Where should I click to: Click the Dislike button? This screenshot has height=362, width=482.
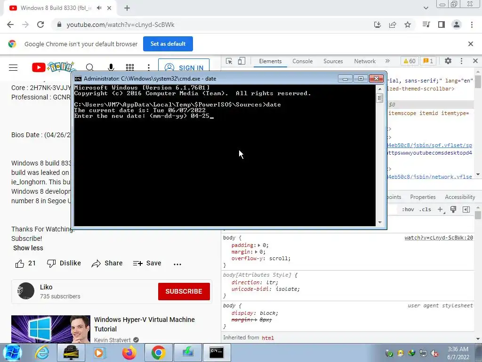[x=64, y=263]
